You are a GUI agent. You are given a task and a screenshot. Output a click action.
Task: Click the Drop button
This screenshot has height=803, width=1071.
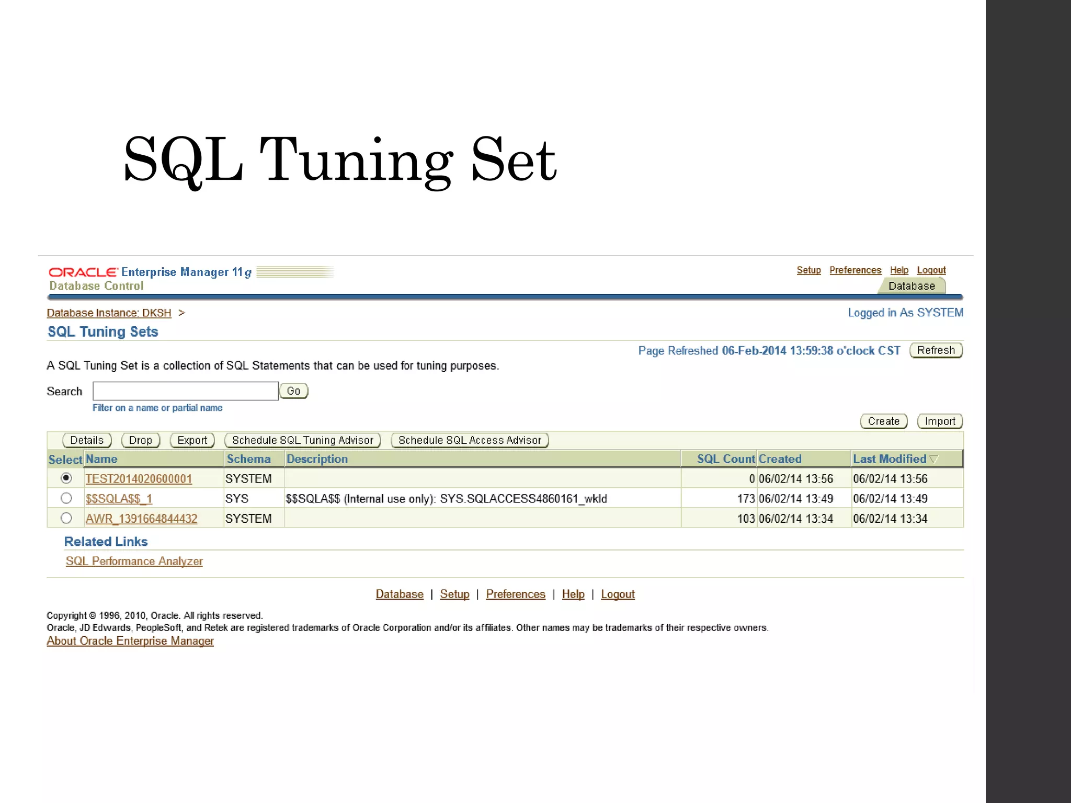(x=141, y=440)
